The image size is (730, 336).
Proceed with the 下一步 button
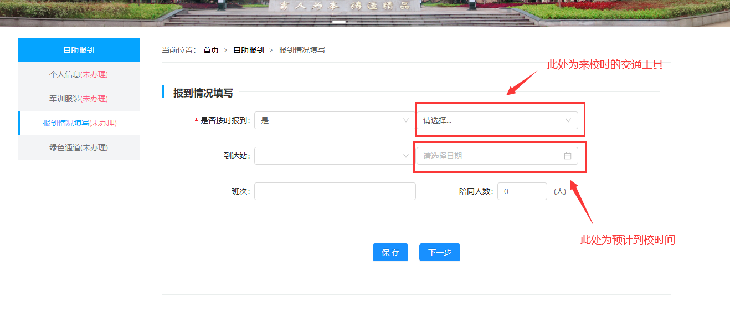[440, 252]
